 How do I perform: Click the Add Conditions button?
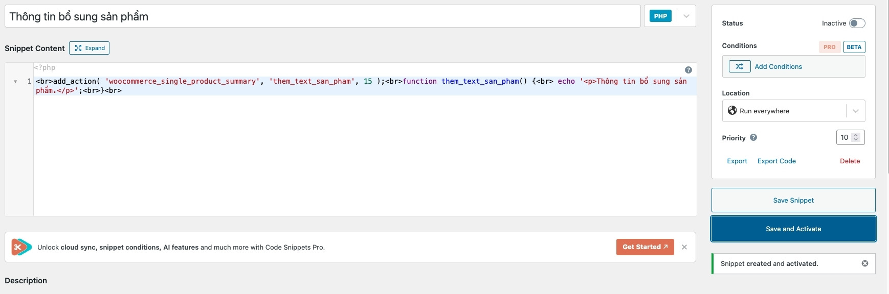point(793,66)
